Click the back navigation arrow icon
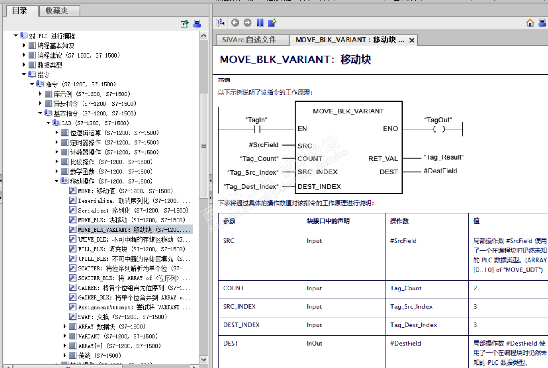This screenshot has width=548, height=368. [x=235, y=23]
